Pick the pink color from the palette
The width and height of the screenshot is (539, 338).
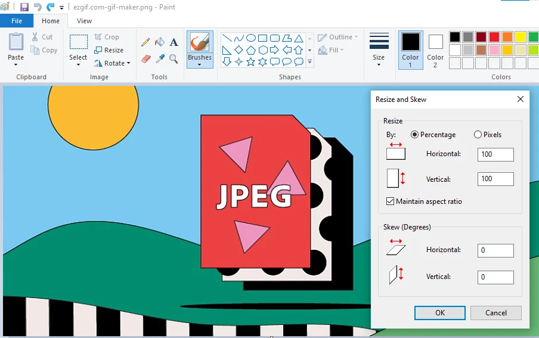pyautogui.click(x=494, y=50)
